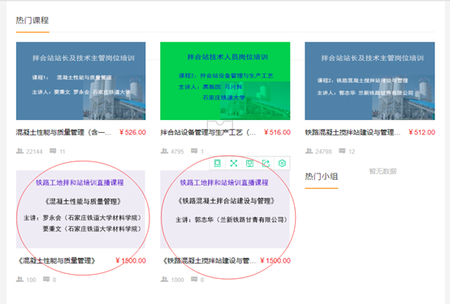Open the green 拌合站技术人员岗位培训 course thumbnail

click(225, 81)
